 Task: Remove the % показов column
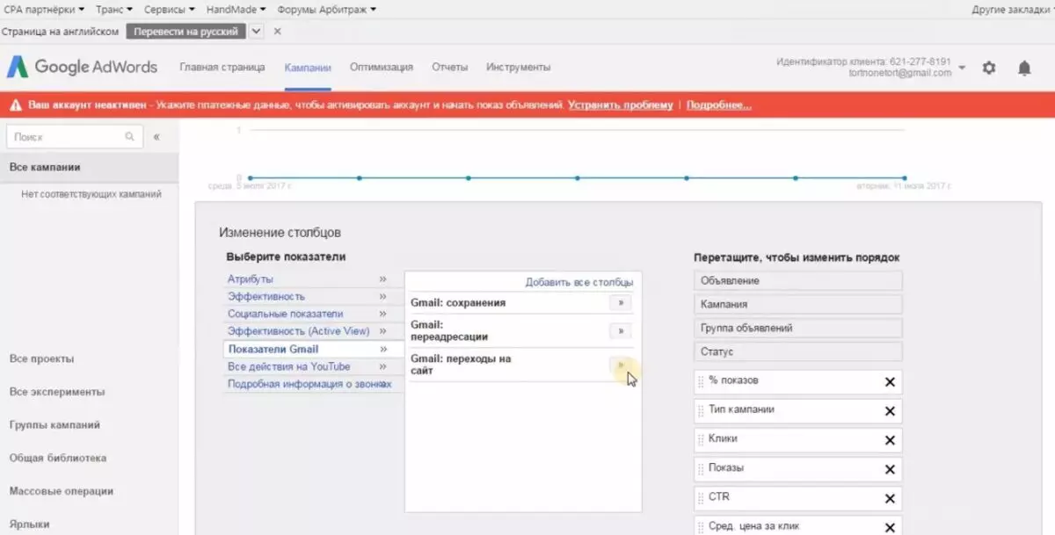890,382
